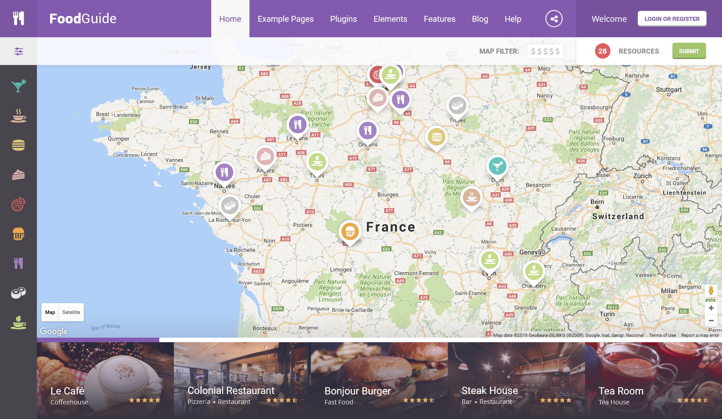722x419 pixels.
Task: Open Features menu
Action: click(x=439, y=19)
